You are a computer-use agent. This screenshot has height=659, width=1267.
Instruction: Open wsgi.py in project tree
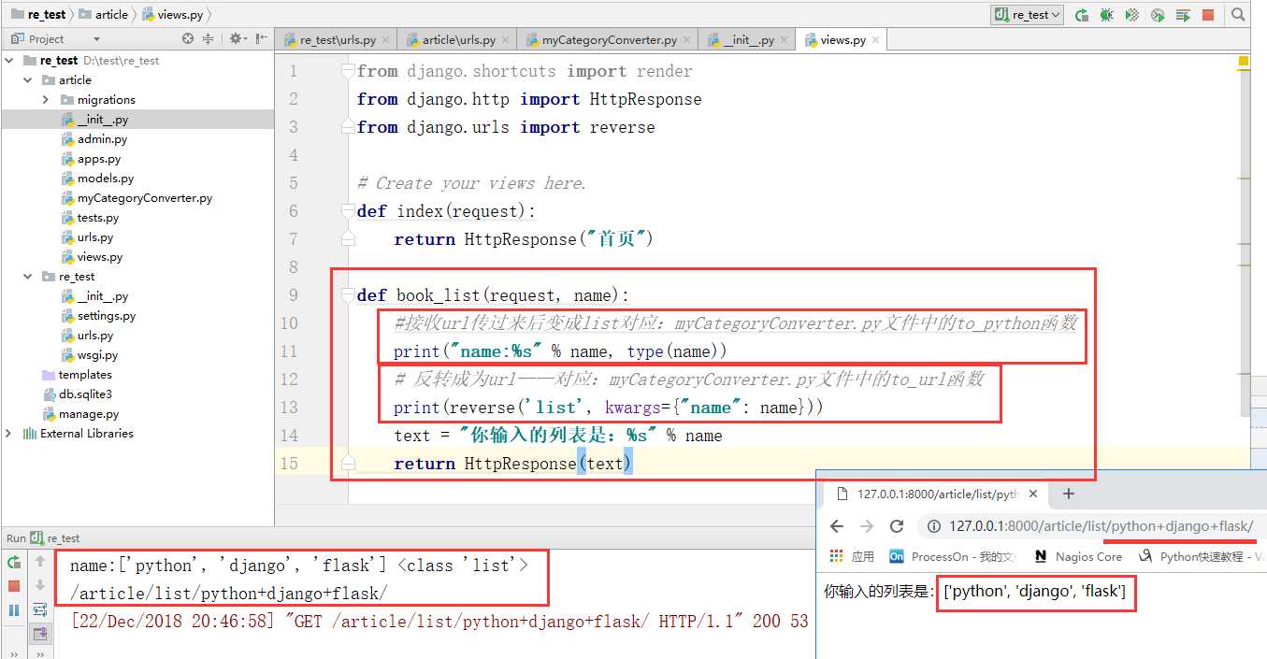90,354
